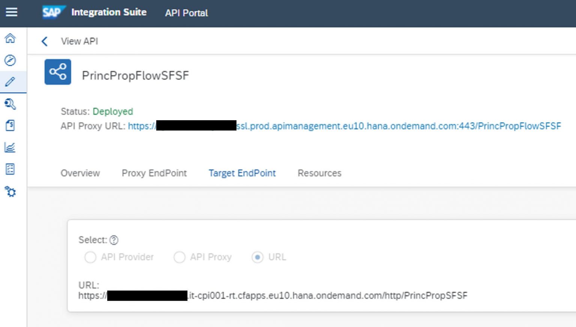Image resolution: width=576 pixels, height=327 pixels.
Task: Switch to the Proxy EndPoint tab
Action: 154,173
